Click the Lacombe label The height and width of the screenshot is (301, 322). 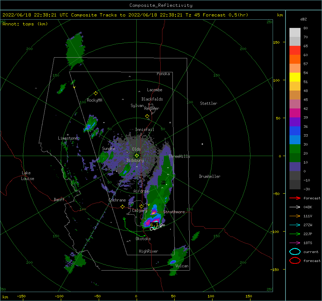tap(155, 90)
